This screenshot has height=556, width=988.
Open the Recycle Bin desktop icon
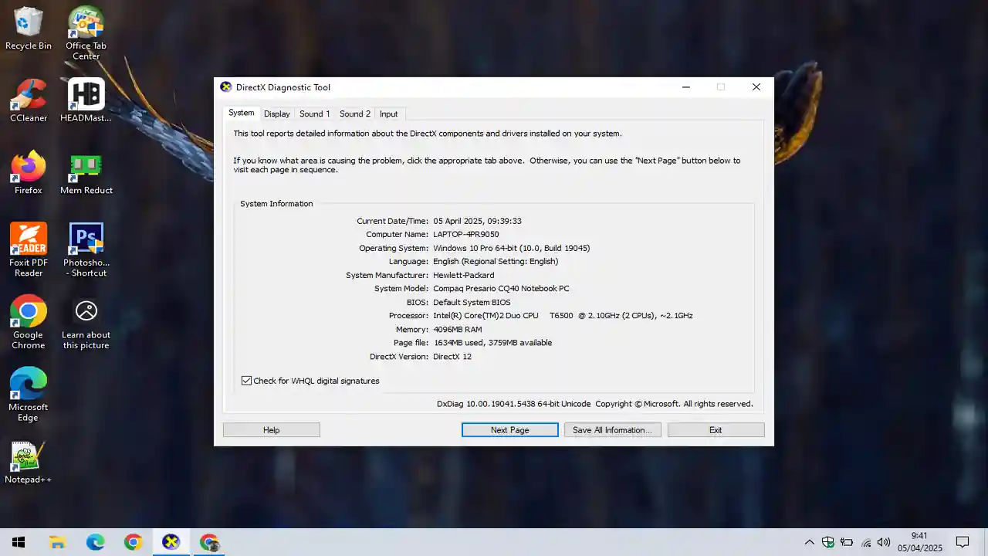[29, 29]
